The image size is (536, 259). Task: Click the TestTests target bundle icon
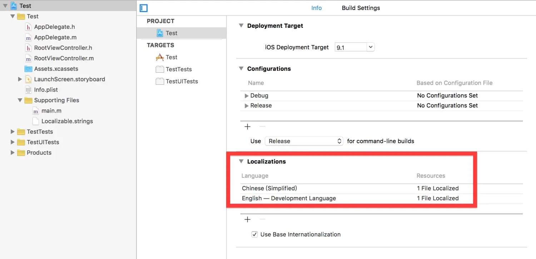(x=160, y=69)
